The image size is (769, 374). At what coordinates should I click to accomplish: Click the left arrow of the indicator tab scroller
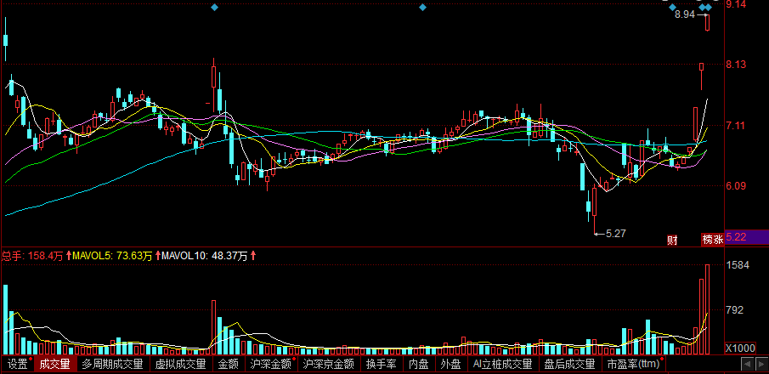[748, 365]
